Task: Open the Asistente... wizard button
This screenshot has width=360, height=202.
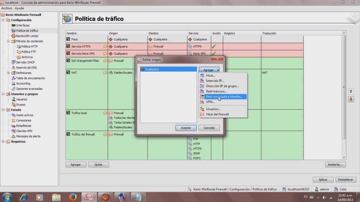Action: (x=335, y=165)
